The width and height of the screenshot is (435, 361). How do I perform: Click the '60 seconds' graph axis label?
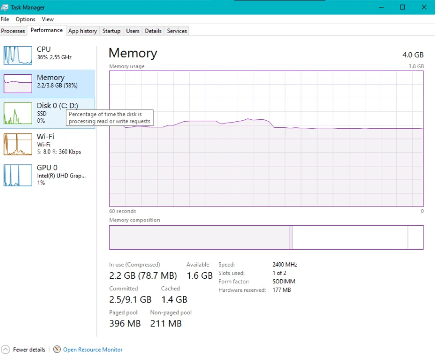(122, 211)
